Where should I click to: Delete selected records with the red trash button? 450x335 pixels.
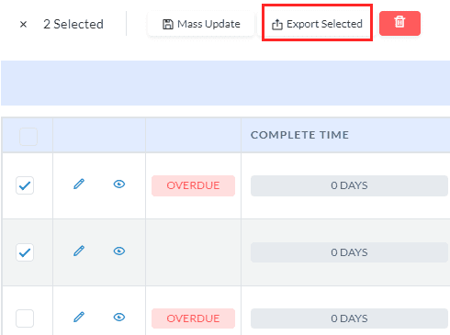[x=399, y=24]
